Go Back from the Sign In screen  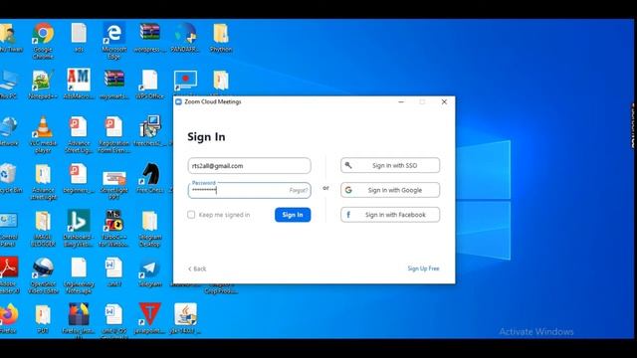coord(197,268)
